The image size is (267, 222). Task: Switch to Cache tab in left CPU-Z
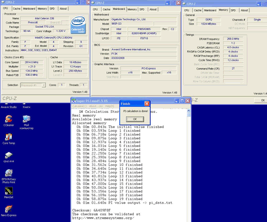coord(17,9)
